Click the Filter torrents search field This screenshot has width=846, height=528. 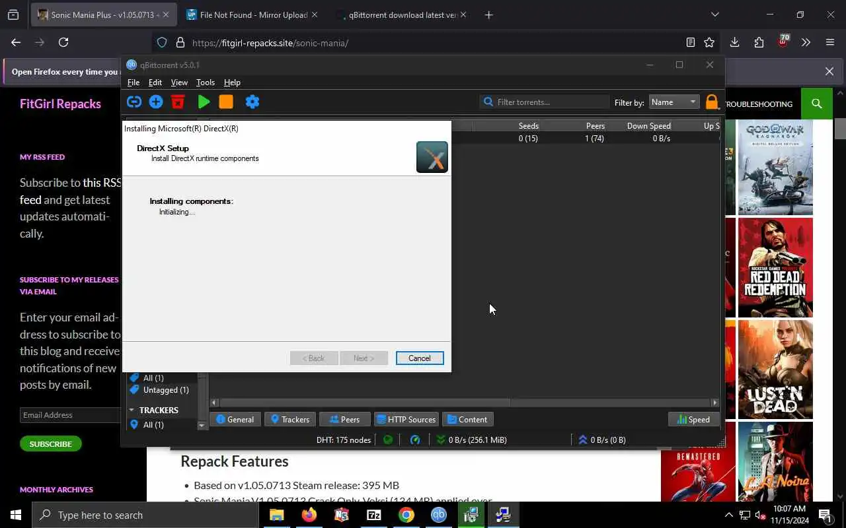click(545, 102)
